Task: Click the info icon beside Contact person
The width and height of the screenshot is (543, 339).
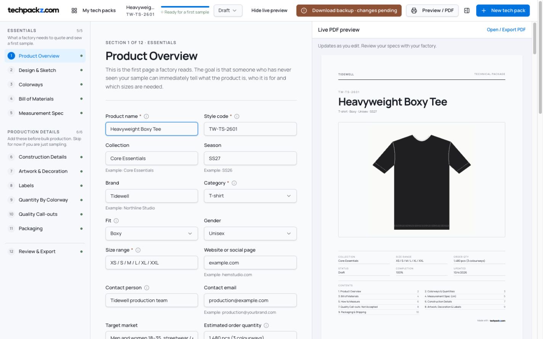Action: click(147, 288)
